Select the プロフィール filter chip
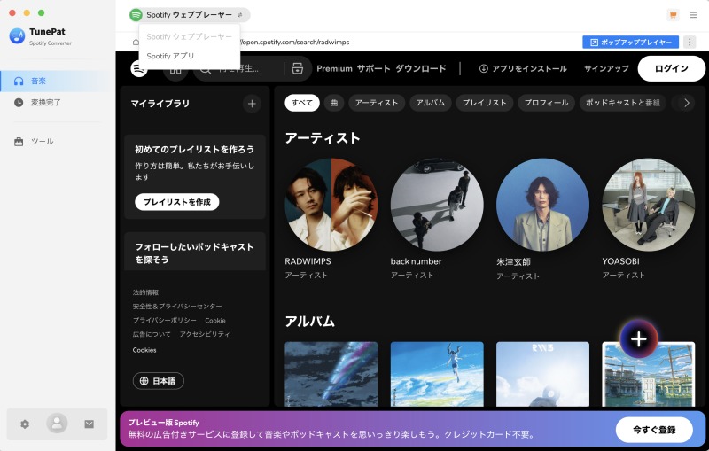The height and width of the screenshot is (451, 709). coord(546,103)
